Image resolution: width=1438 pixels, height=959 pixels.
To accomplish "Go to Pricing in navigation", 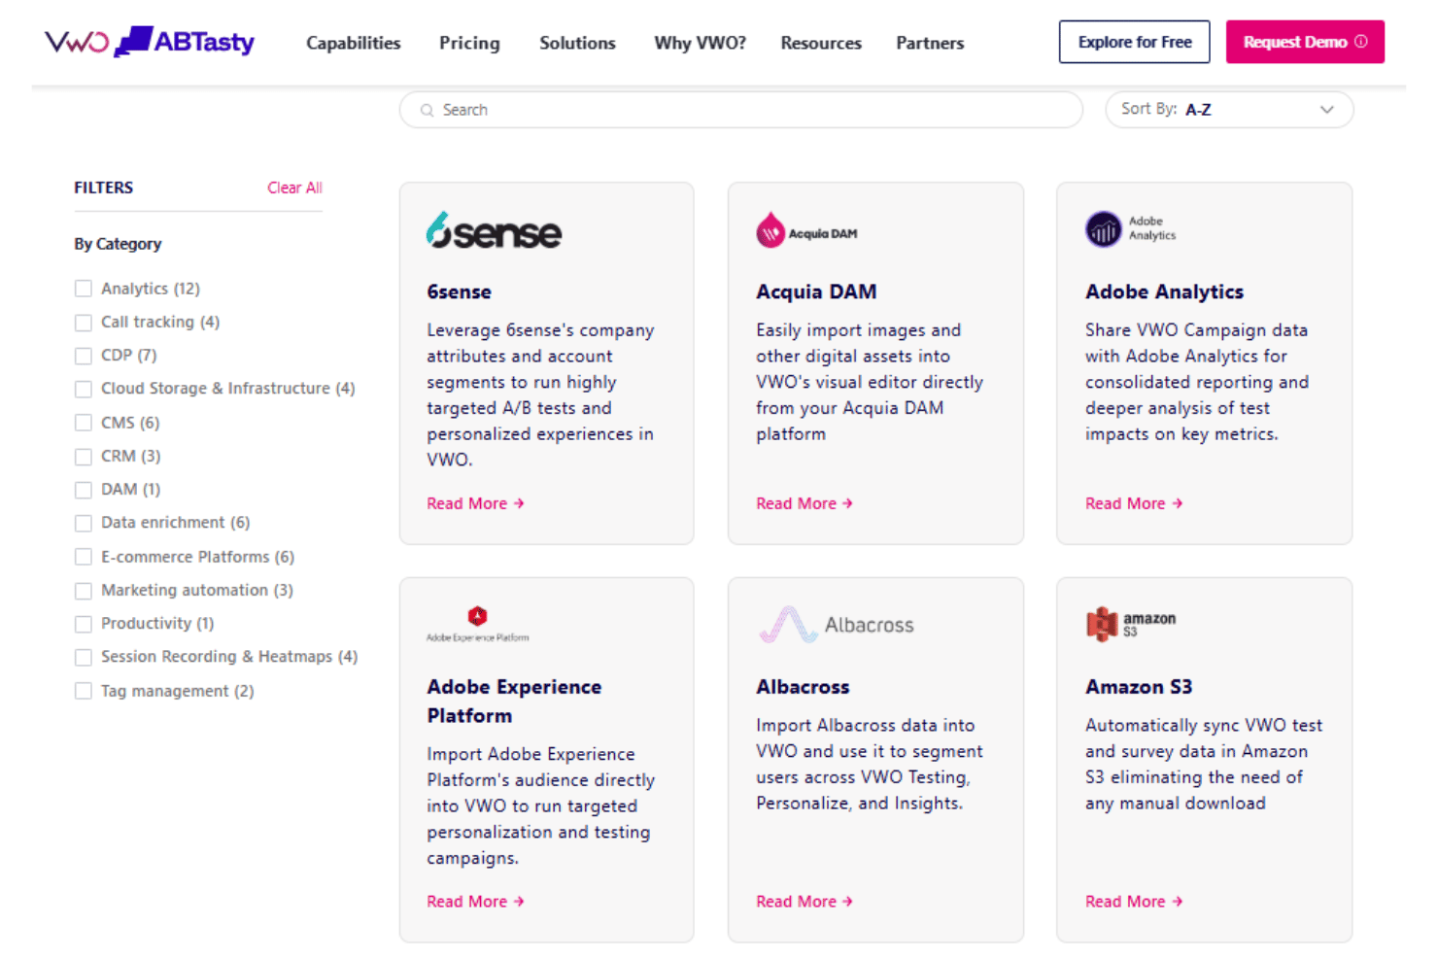I will click(469, 43).
